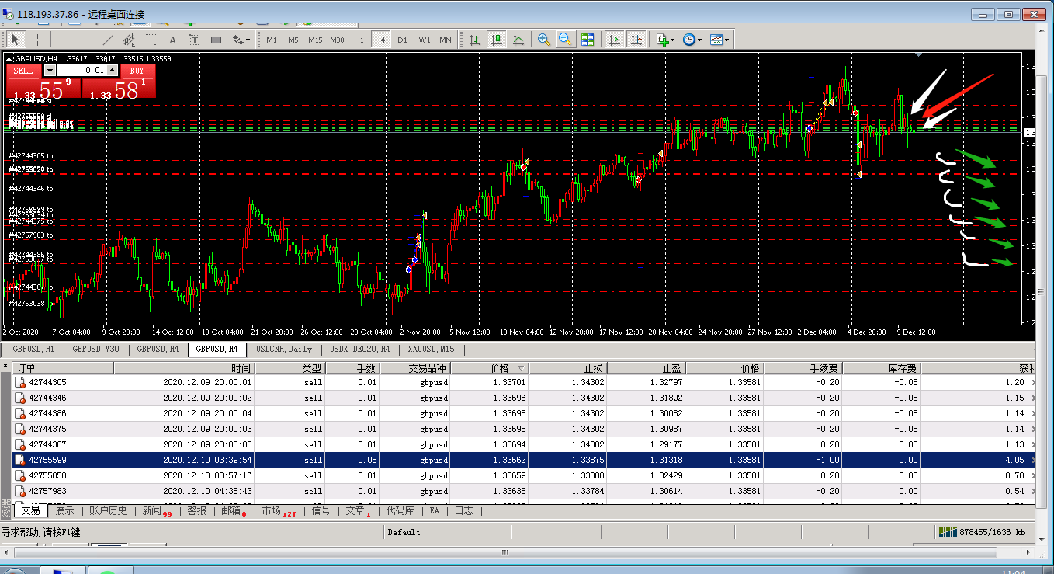The height and width of the screenshot is (574, 1054).
Task: Click the red SELL button
Action: point(23,71)
